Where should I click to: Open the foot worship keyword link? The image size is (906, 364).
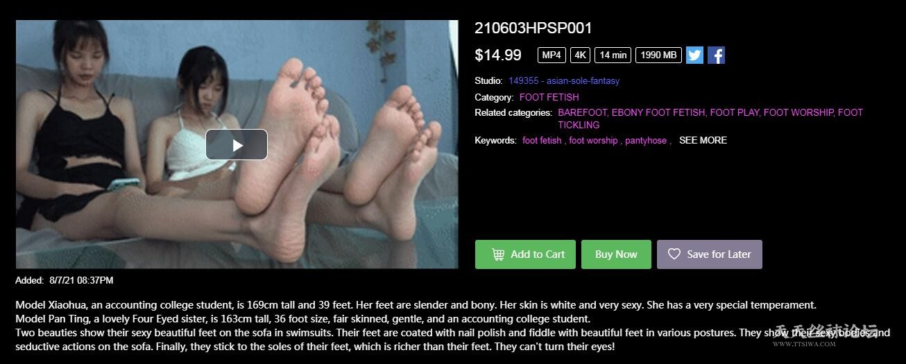click(x=593, y=140)
